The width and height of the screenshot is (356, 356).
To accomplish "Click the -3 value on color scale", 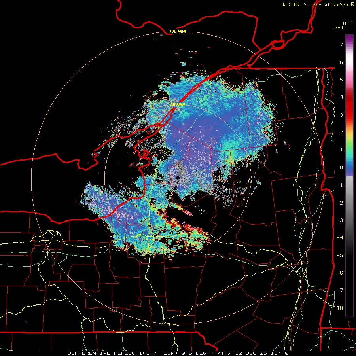I will 340,220.
